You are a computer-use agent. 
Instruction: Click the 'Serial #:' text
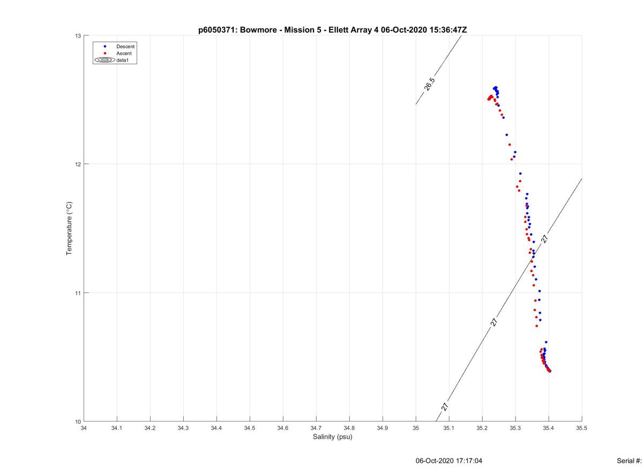click(630, 461)
